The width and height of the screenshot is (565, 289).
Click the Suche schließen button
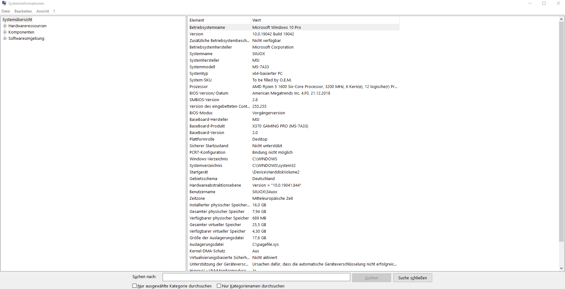click(412, 278)
